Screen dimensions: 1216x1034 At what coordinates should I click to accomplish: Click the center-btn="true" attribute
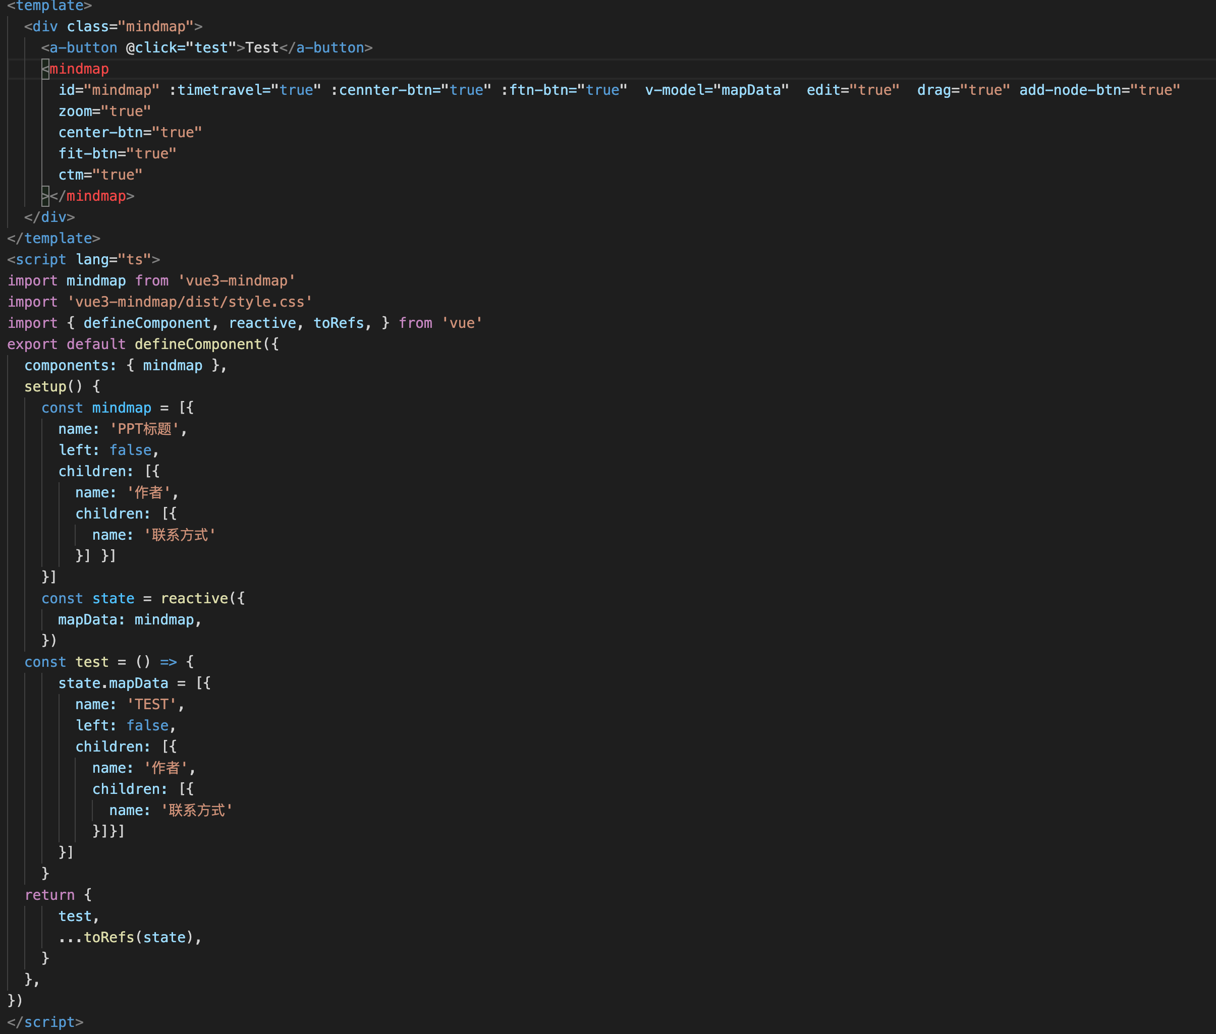pos(130,132)
